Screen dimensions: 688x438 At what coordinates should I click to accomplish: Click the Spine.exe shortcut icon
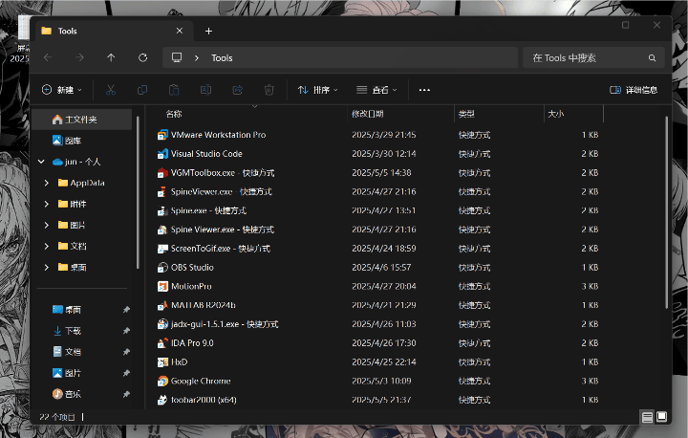point(162,210)
